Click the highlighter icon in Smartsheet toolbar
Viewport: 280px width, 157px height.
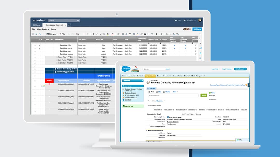click(x=137, y=34)
